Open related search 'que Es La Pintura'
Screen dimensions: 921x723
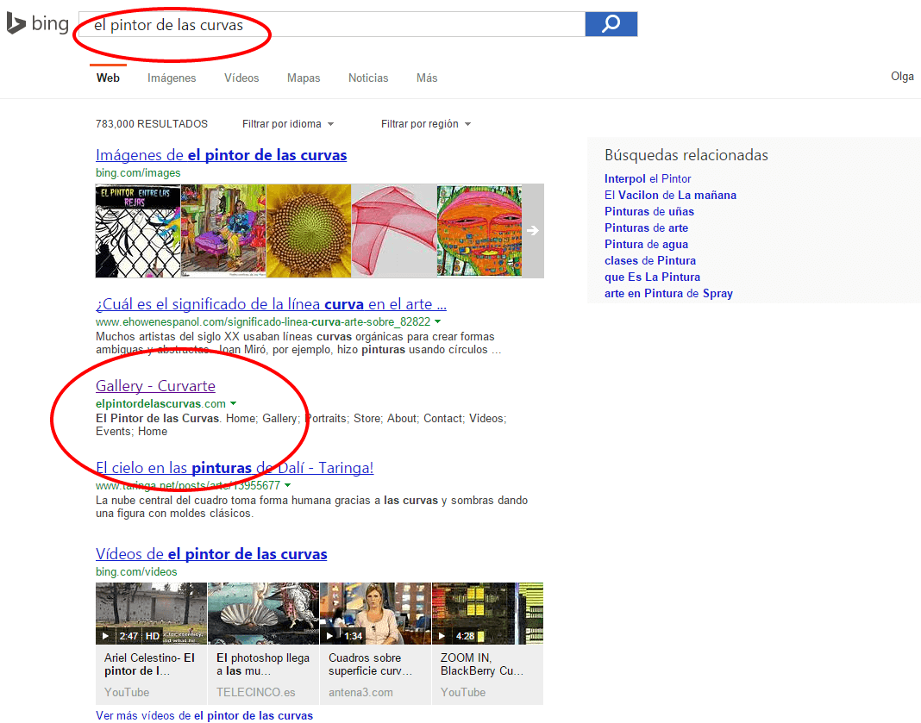pyautogui.click(x=652, y=277)
